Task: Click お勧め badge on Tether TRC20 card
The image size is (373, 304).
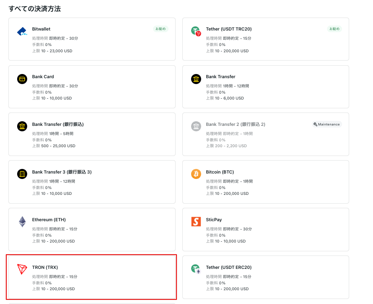Action: (x=335, y=29)
